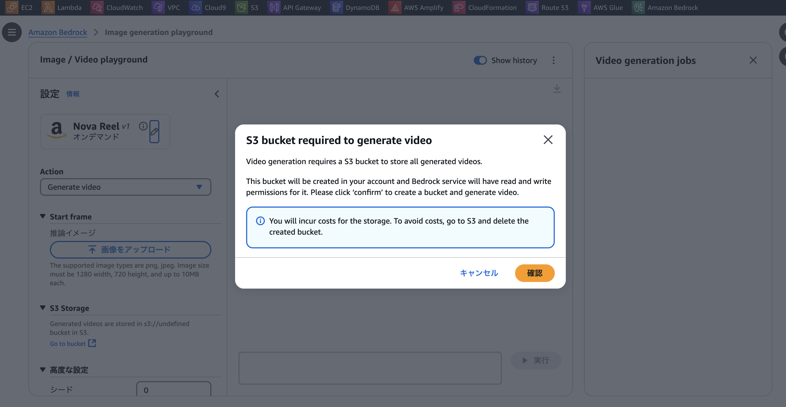Go to the CloudWatch shortcut in the top bar
Viewport: 786px width, 407px height.
click(117, 8)
